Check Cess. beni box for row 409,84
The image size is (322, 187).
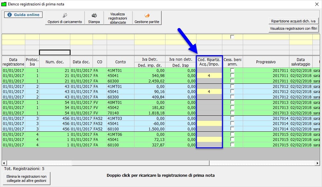(x=232, y=97)
